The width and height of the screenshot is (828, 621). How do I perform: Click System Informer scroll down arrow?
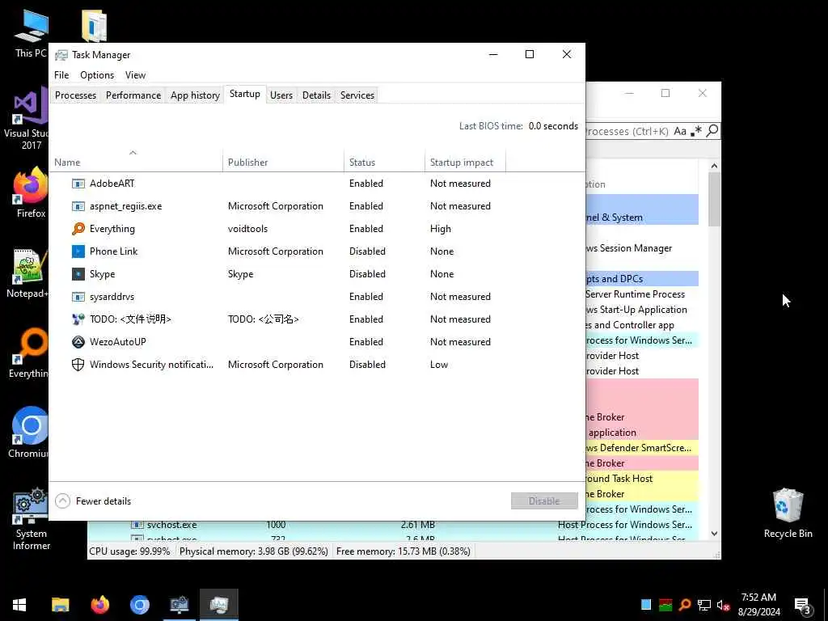click(714, 534)
